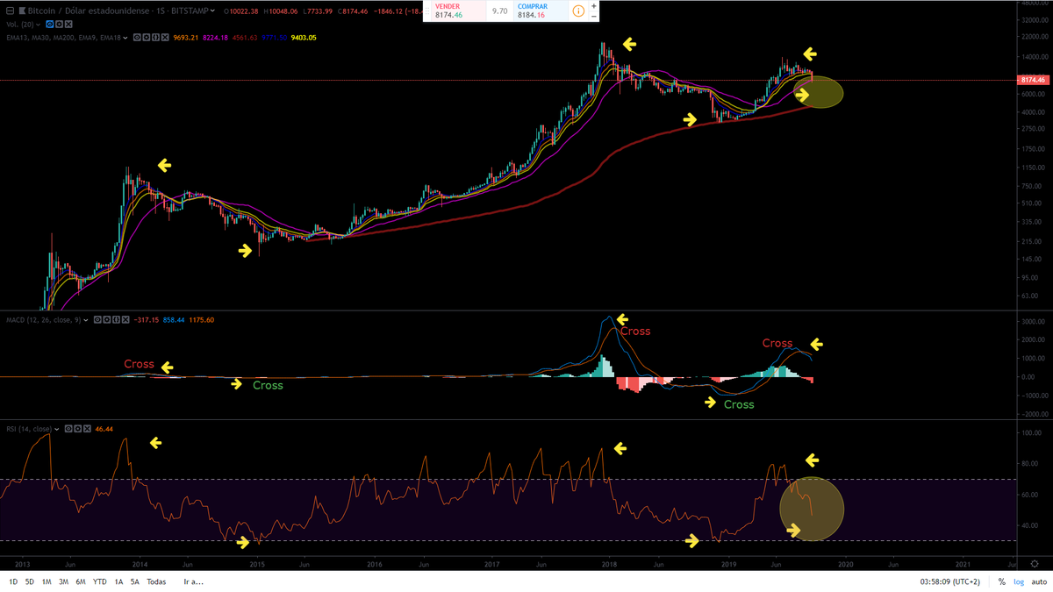Image resolution: width=1053 pixels, height=592 pixels.
Task: Expand RSI (14, close) dropdown arrow
Action: 57,429
